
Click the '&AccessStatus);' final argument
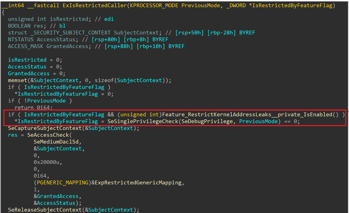tap(57, 203)
